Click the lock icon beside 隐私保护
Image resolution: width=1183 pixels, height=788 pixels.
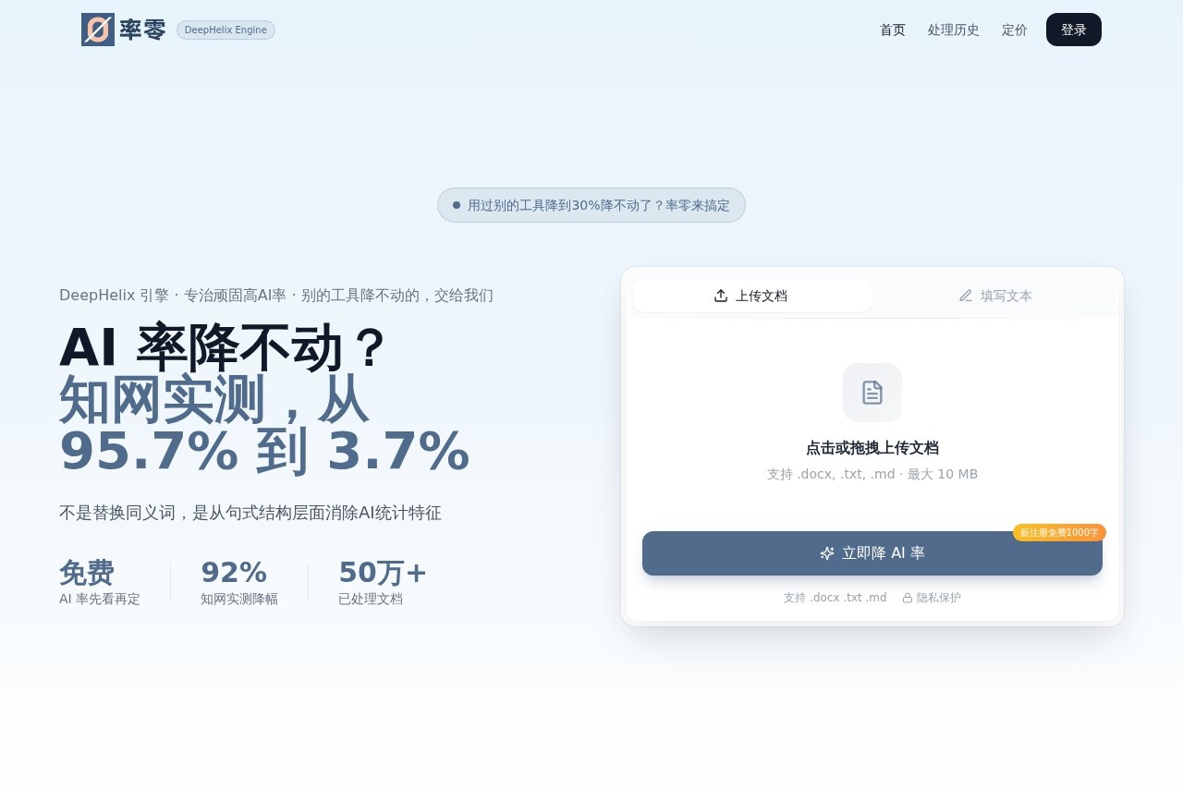(x=908, y=598)
